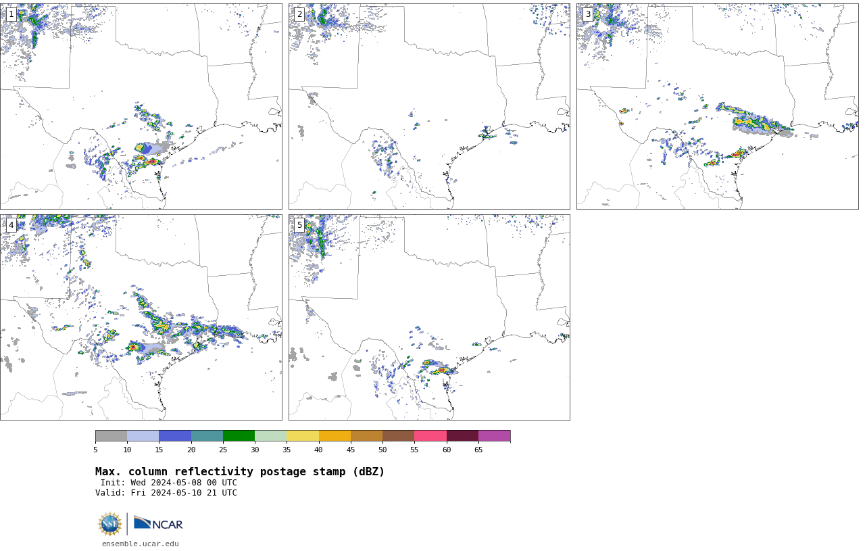
Task: Open ensemble member 1 reflectivity map
Action: (x=141, y=106)
